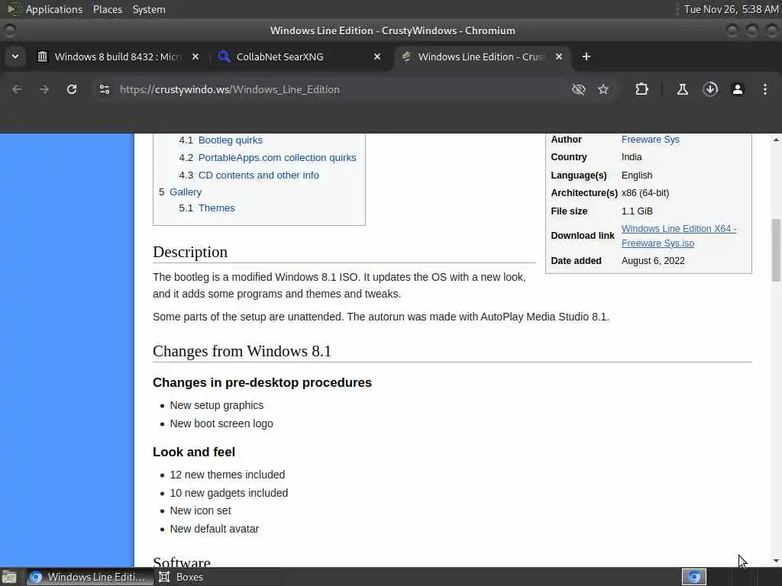The width and height of the screenshot is (782, 586).
Task: Click 'New boot screen logo' list item
Action: [x=221, y=423]
